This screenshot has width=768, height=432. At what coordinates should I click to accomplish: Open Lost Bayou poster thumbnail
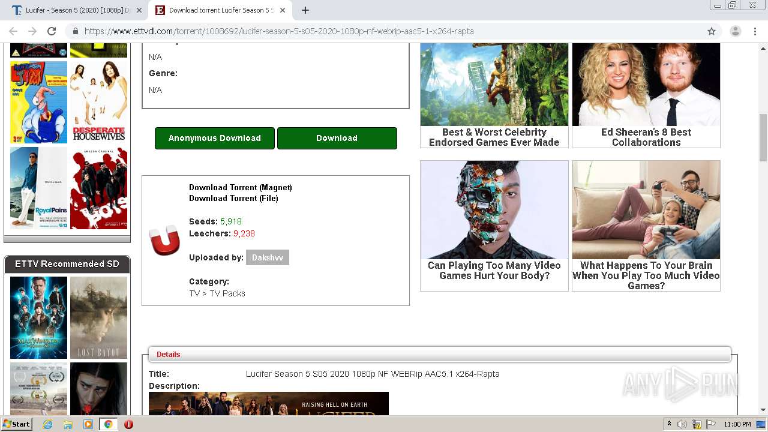(x=98, y=317)
